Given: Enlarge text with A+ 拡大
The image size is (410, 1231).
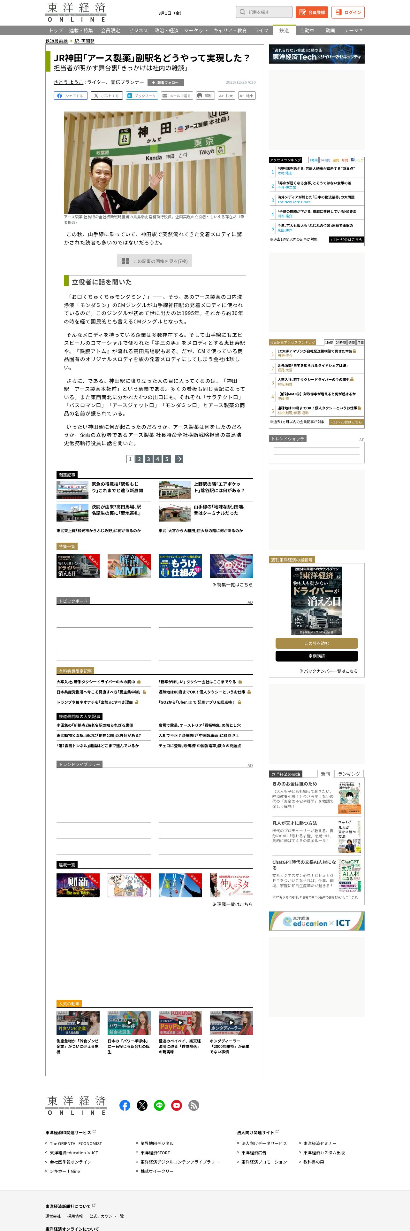Looking at the screenshot, I should point(226,96).
